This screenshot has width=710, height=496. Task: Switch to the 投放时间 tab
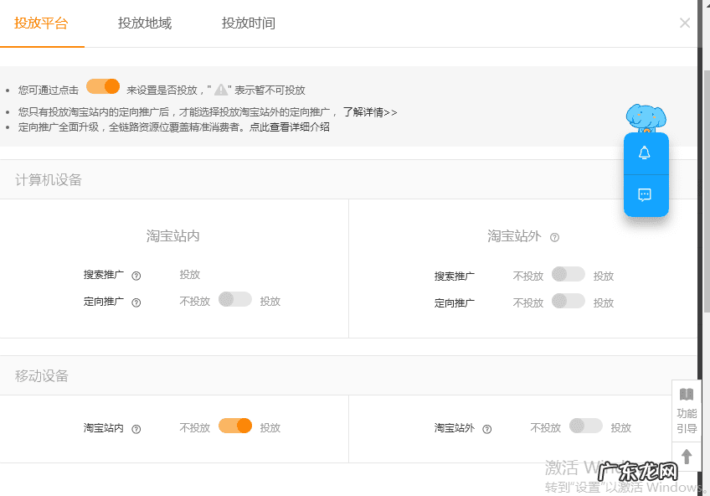pyautogui.click(x=248, y=23)
